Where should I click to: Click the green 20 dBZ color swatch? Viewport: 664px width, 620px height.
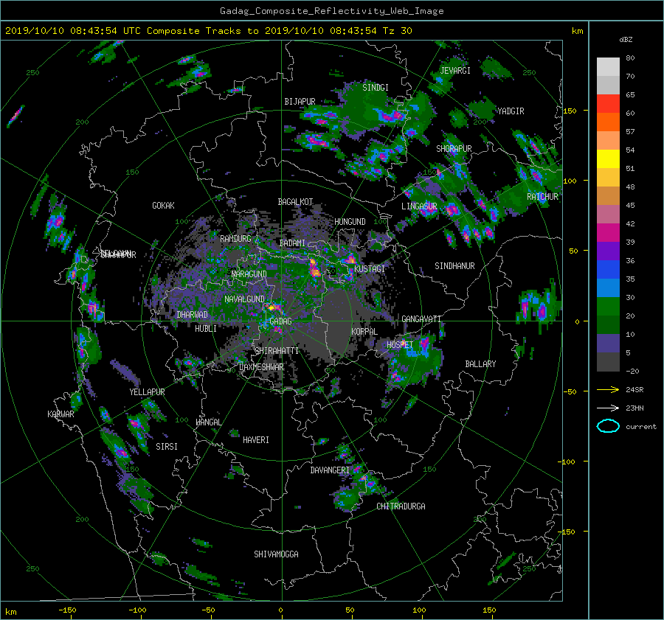tap(608, 306)
